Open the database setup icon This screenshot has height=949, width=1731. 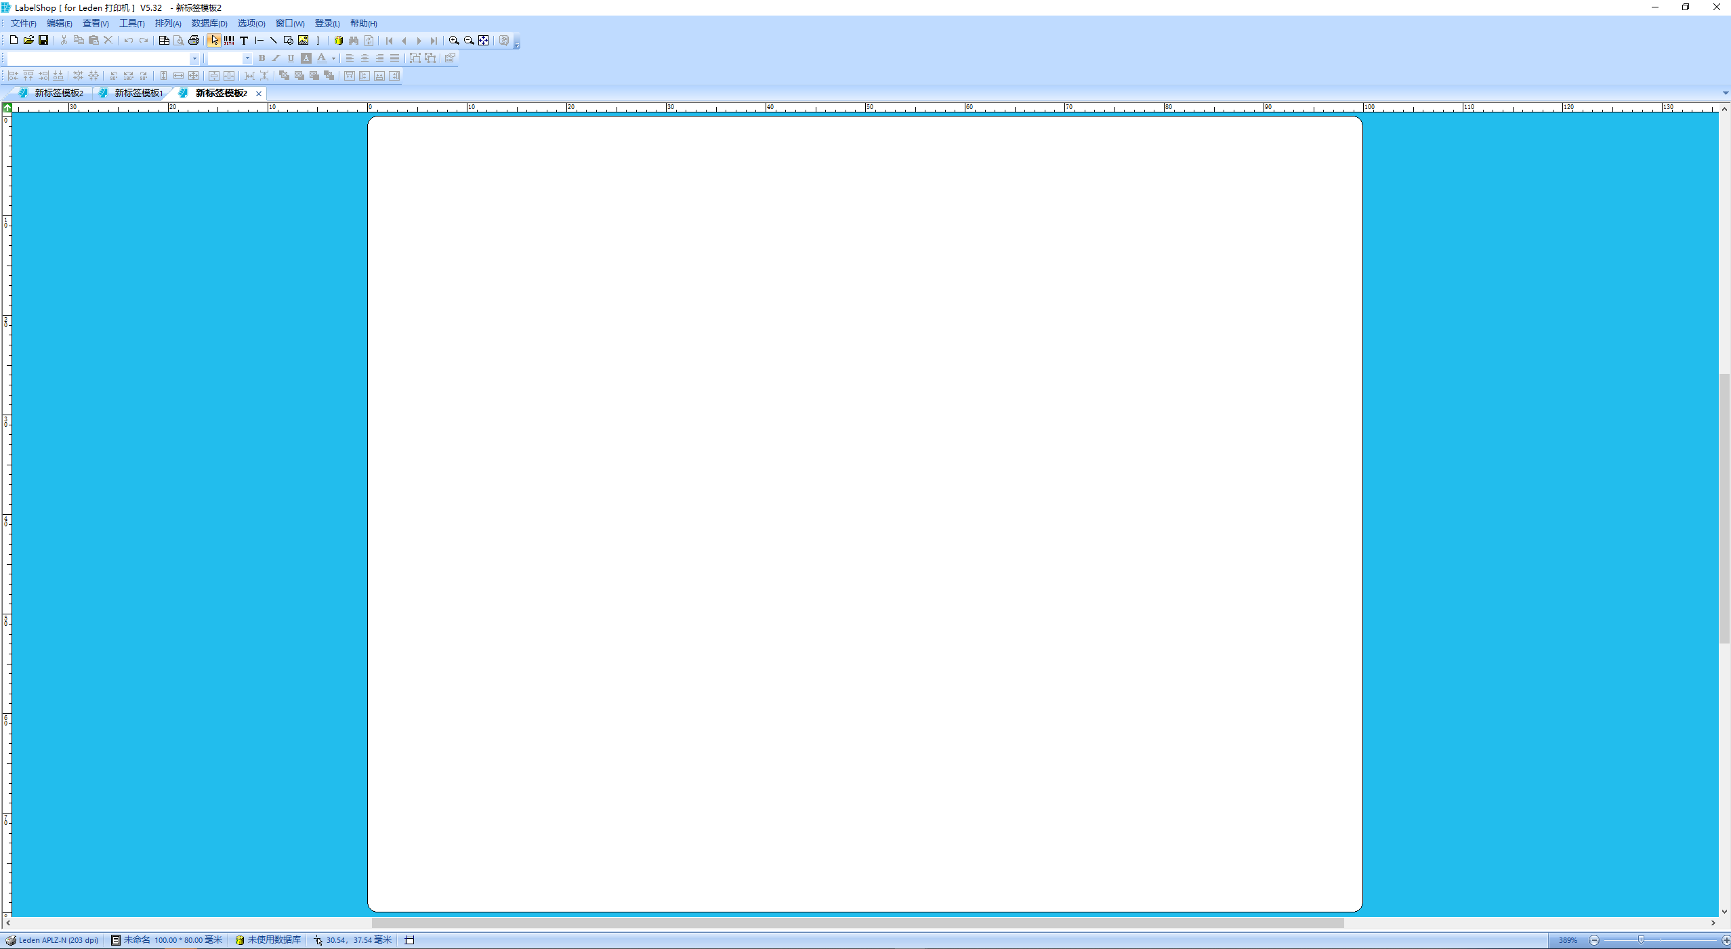coord(339,41)
